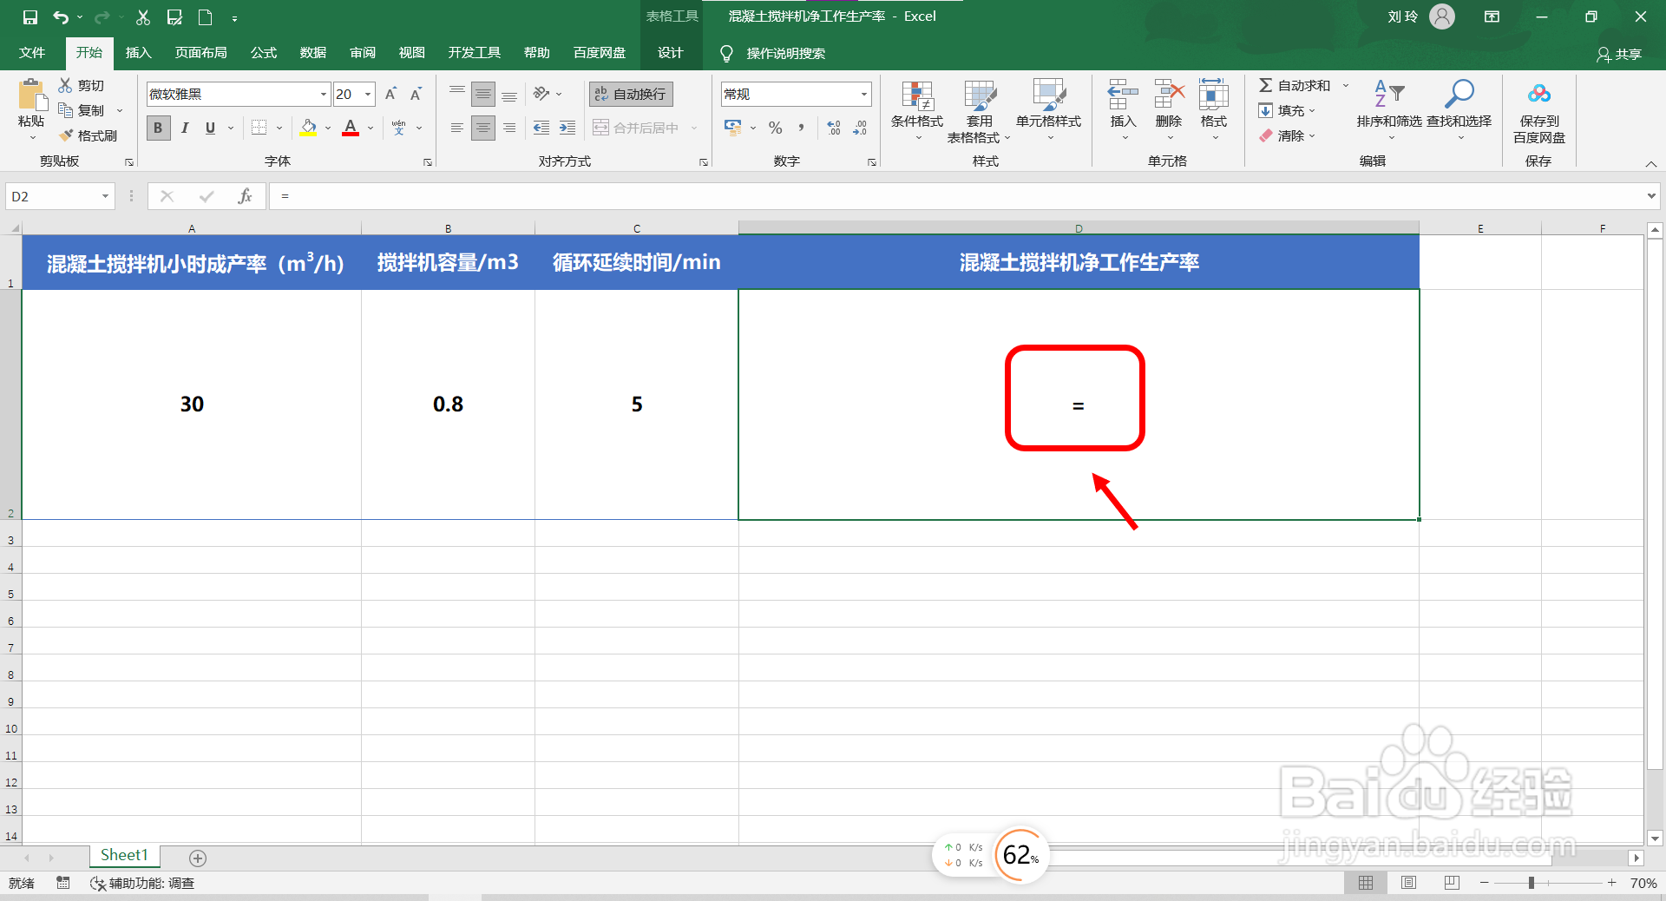Switch to Page Break Preview in status bar
This screenshot has height=901, width=1666.
1452,883
